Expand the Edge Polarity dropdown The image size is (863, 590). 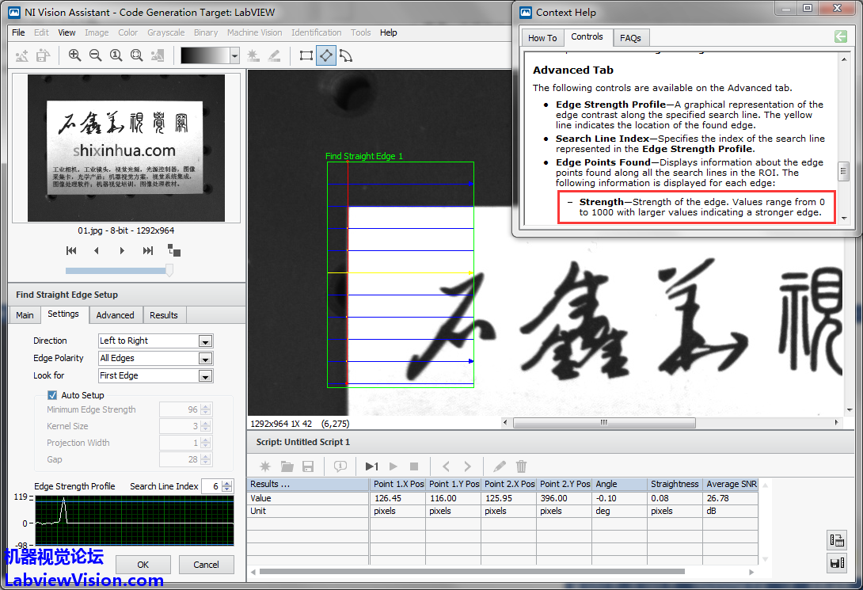tap(205, 358)
